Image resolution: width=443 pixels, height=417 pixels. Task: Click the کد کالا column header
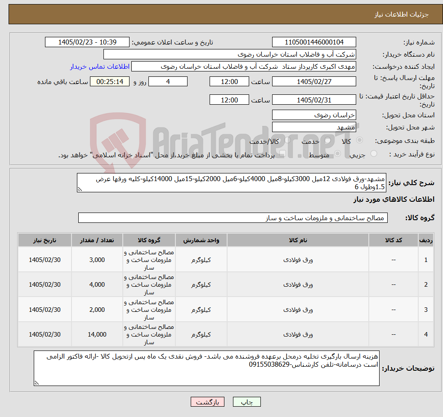point(394,240)
